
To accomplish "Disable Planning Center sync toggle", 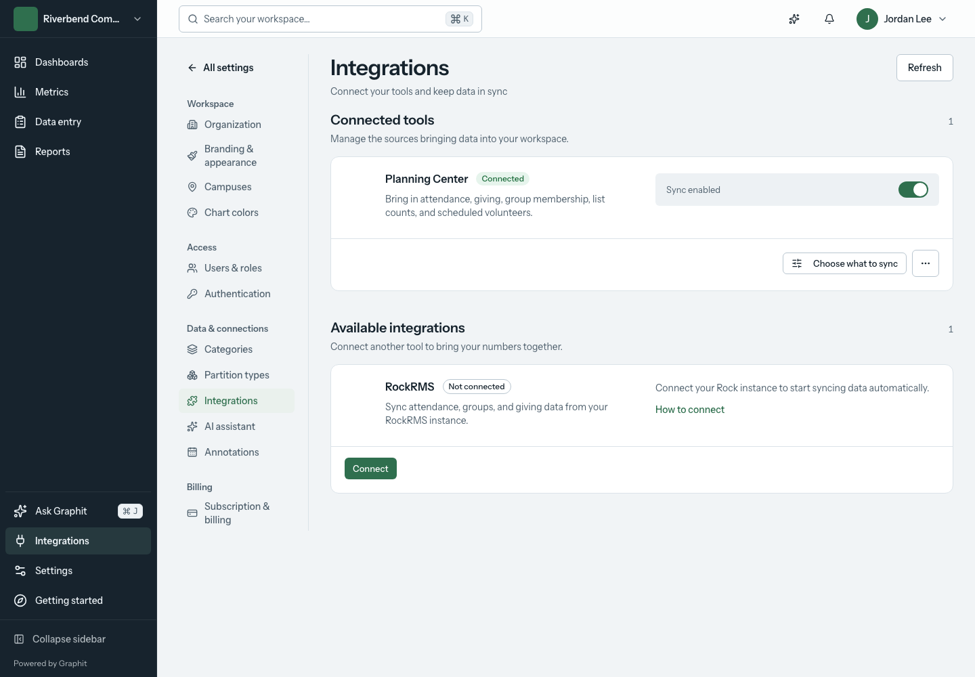I will pyautogui.click(x=913, y=190).
